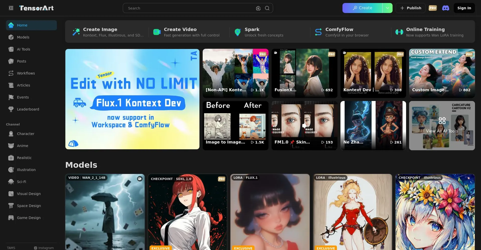Click the Workflows sidebar icon
This screenshot has height=250, width=481.
pos(11,73)
